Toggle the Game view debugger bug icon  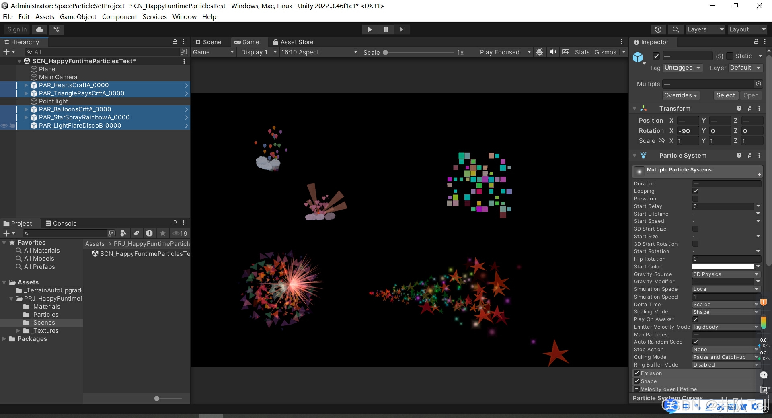point(540,52)
